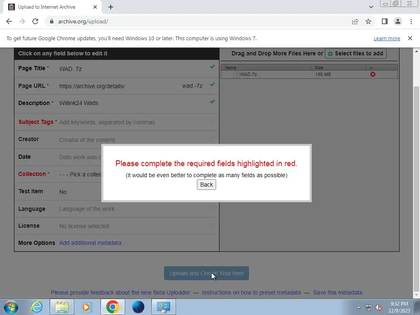Click the muted volume tray icon
Viewport: 420px width, 315px height.
pyautogui.click(x=379, y=307)
